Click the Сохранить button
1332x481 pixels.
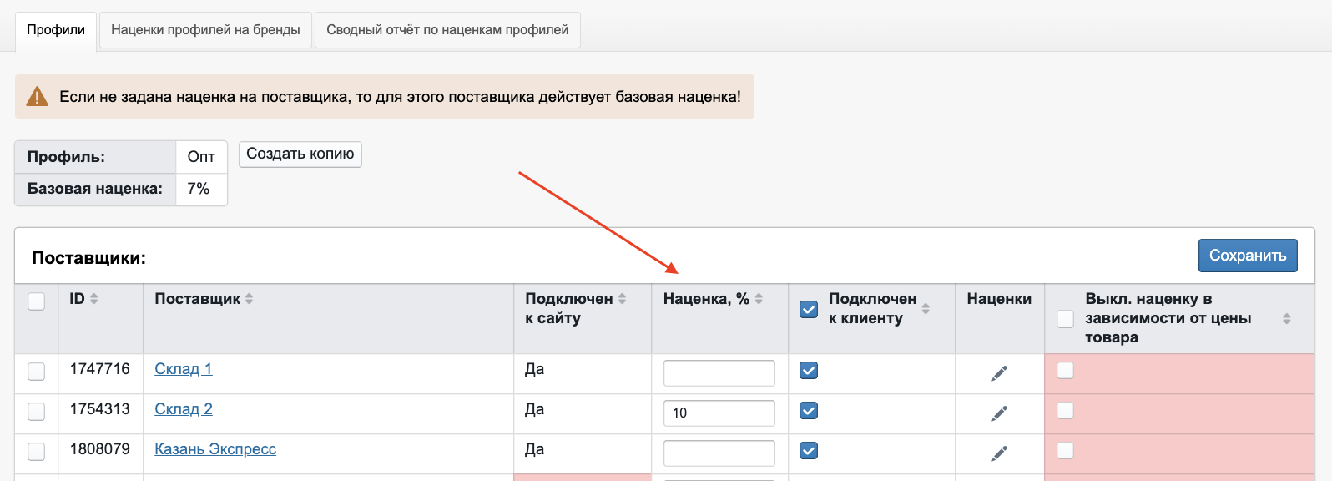(x=1248, y=256)
